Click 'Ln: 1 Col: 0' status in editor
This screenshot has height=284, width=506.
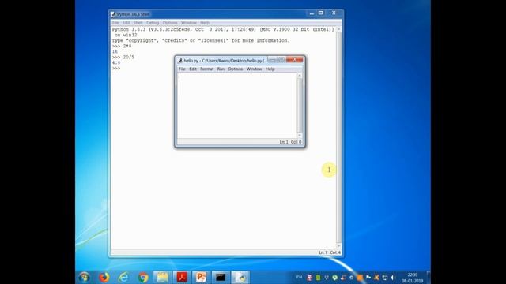point(290,142)
